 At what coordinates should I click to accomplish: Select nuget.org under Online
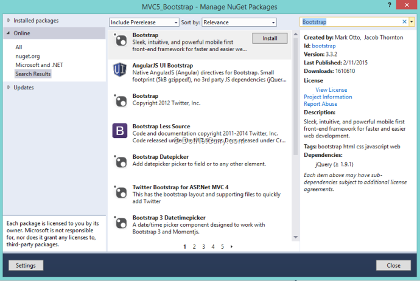click(x=27, y=56)
